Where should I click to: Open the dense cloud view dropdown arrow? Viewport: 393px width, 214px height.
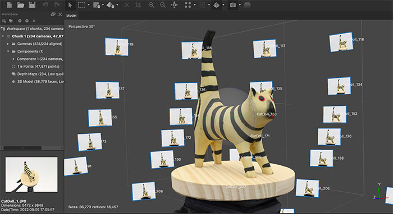tap(209, 5)
